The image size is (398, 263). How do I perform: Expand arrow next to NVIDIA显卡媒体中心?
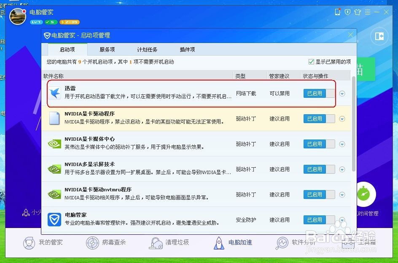click(342, 144)
